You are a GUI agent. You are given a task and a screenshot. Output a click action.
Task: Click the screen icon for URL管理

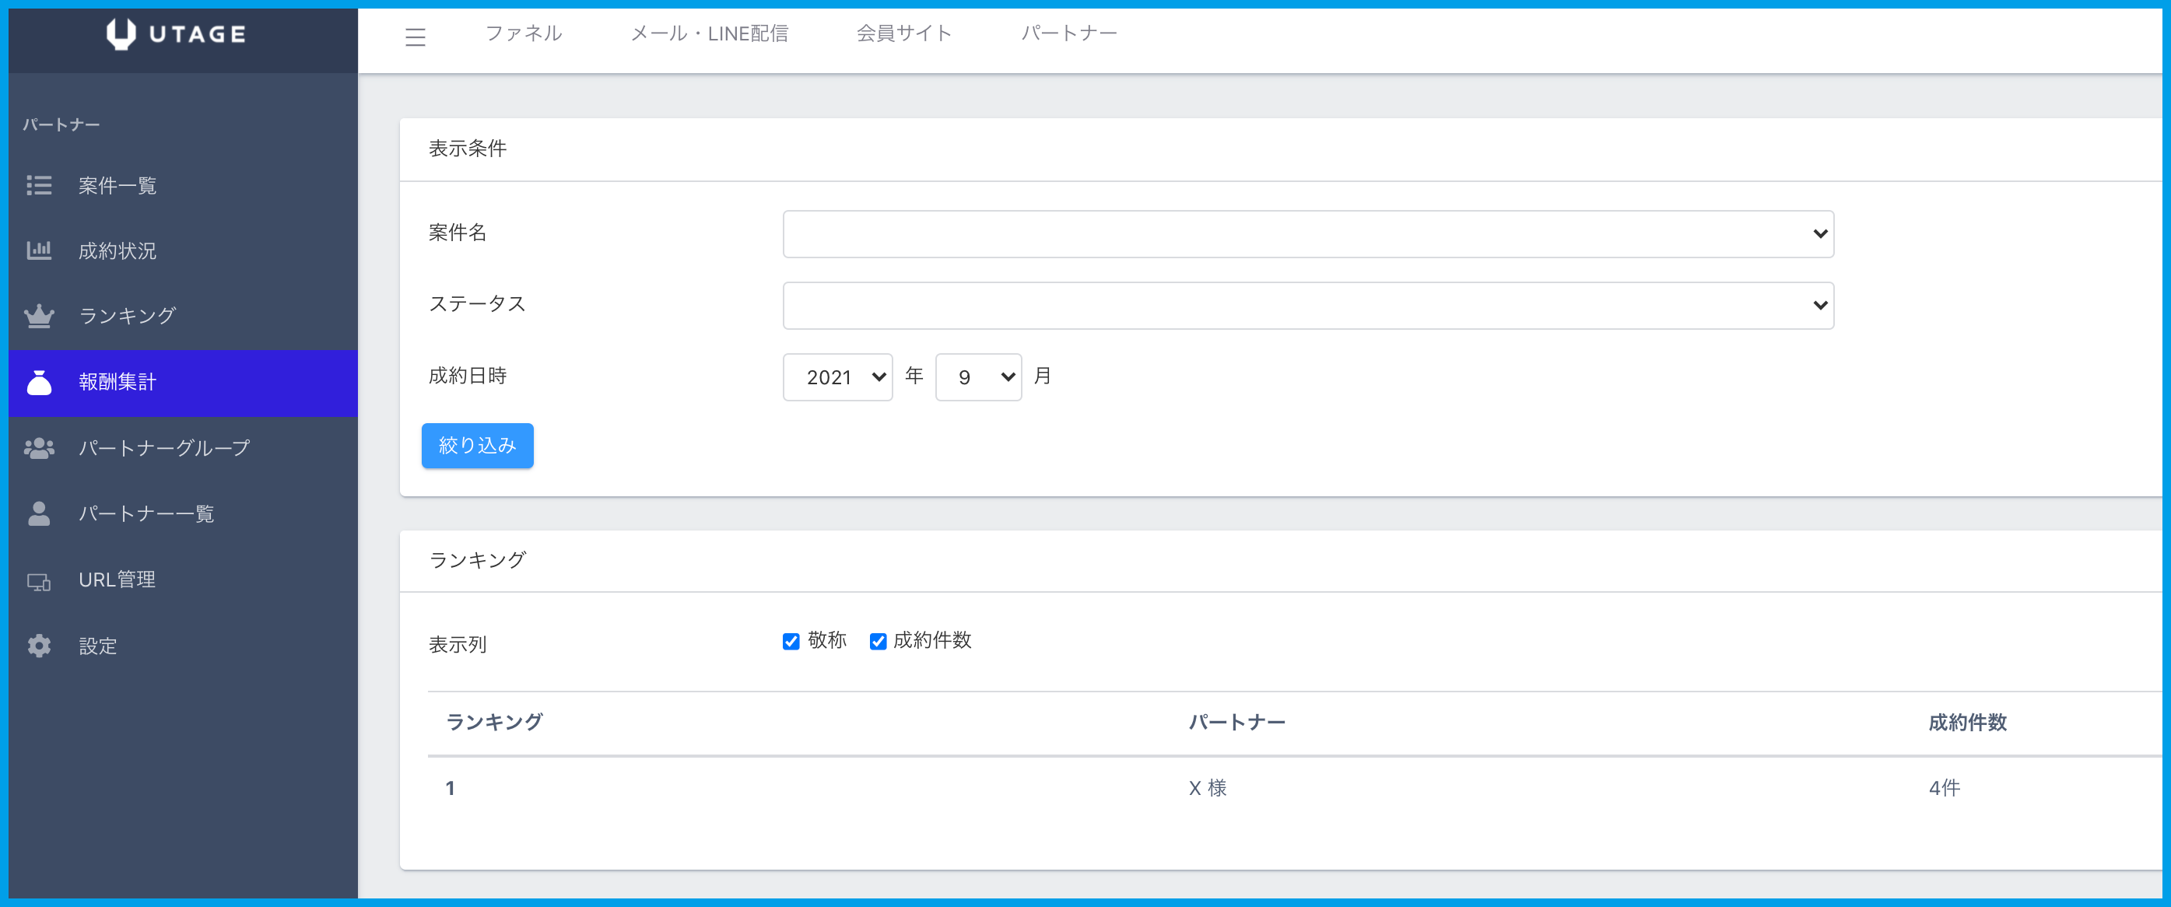[x=39, y=581]
